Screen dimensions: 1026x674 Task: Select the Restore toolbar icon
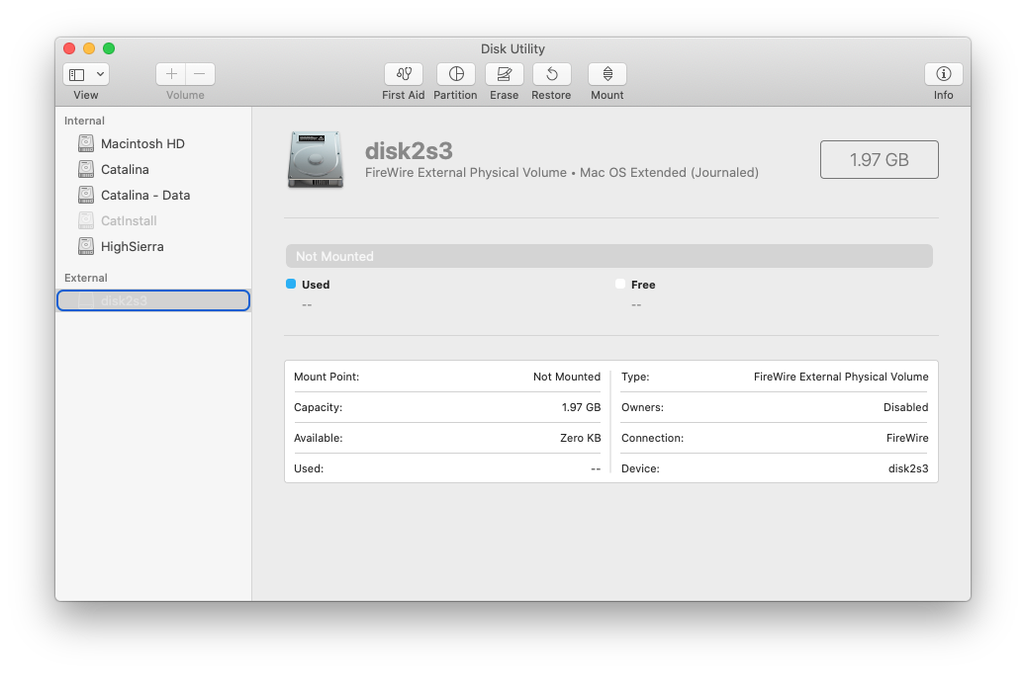pyautogui.click(x=551, y=74)
